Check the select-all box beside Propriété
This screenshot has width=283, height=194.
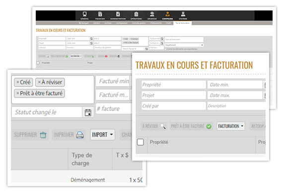[141, 142]
